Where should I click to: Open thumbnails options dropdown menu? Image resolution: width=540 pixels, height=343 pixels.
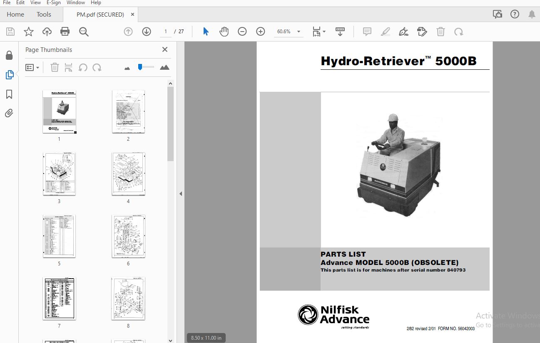(32, 67)
